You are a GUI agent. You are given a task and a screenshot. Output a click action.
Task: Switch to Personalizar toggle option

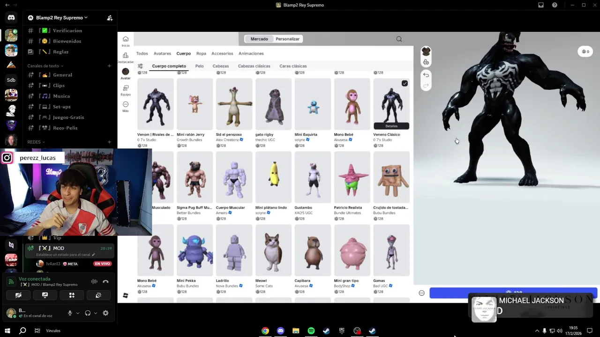[287, 39]
